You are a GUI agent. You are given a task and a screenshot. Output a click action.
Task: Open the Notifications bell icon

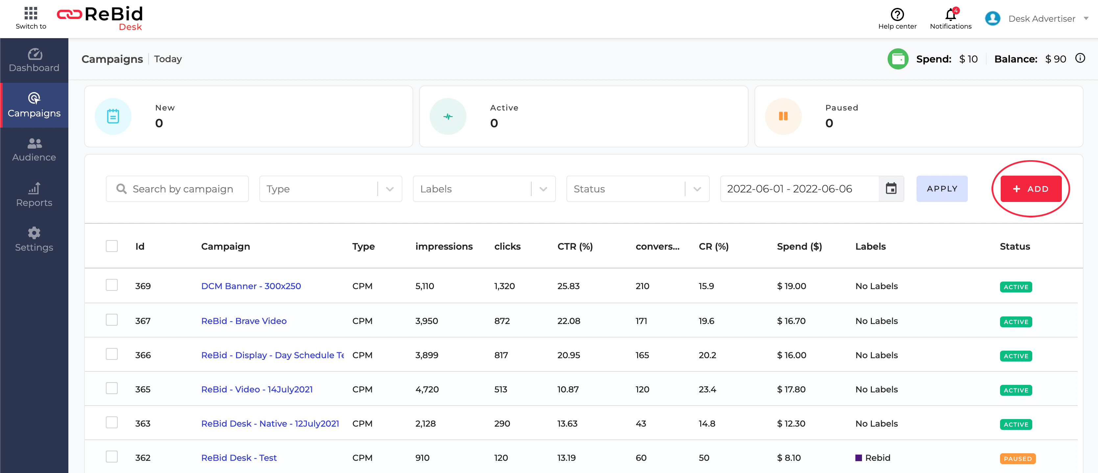coord(950,14)
